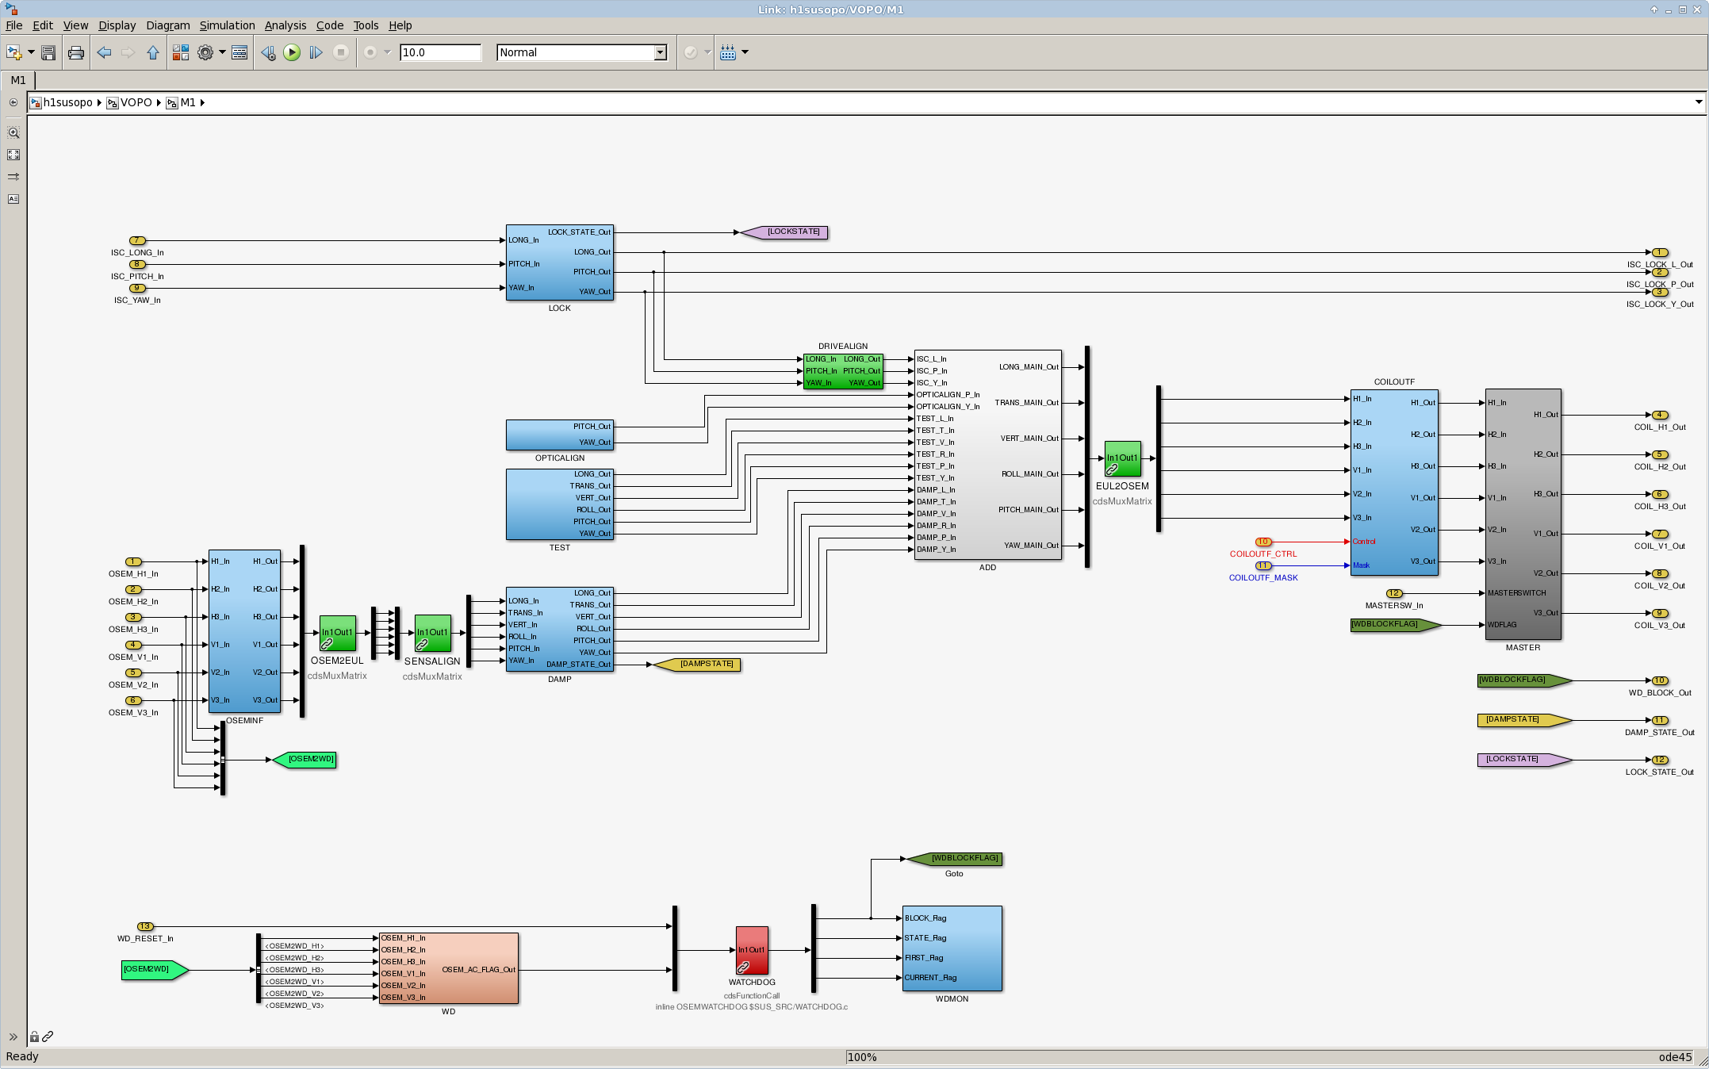
Task: Select the [LOCKSTATE] Goto tag near LOCK
Action: point(784,232)
